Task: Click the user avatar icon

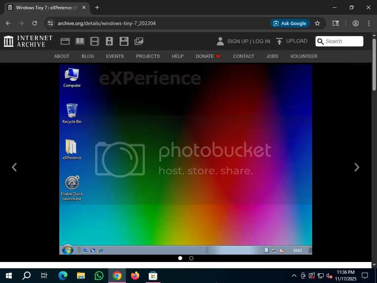Action: click(x=220, y=41)
